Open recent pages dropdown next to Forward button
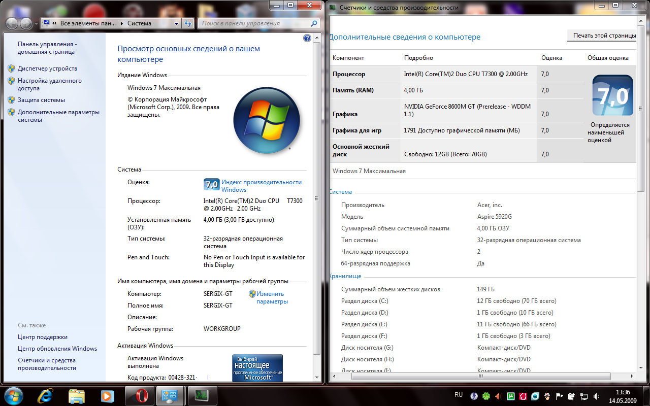Viewport: 650px width, 406px height. point(36,24)
